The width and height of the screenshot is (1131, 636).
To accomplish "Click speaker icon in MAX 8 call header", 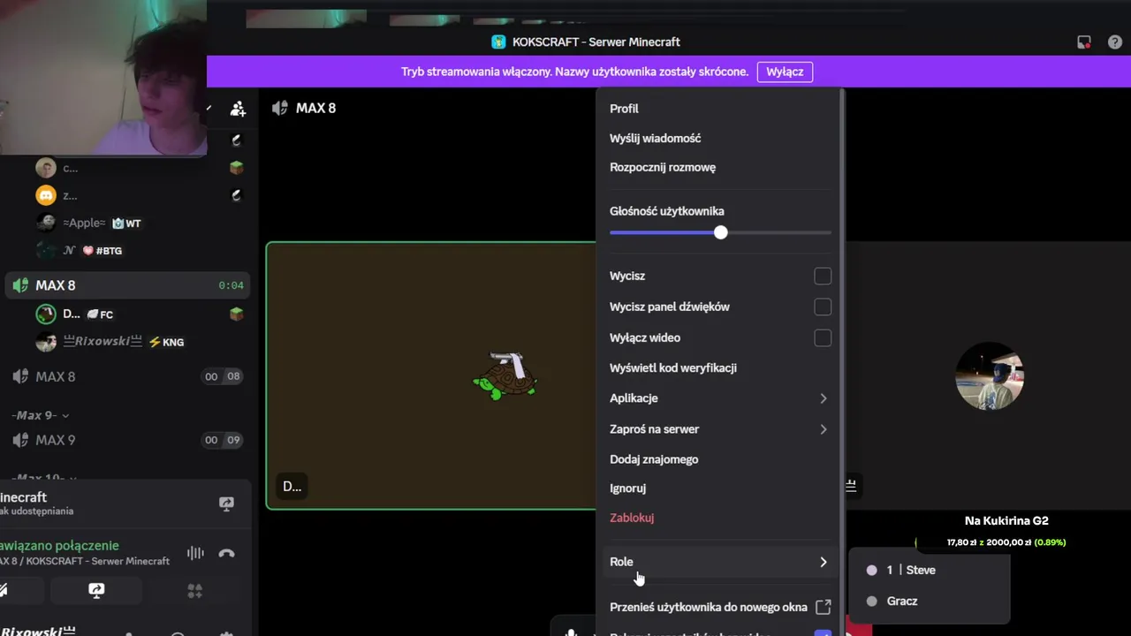I will pyautogui.click(x=280, y=108).
